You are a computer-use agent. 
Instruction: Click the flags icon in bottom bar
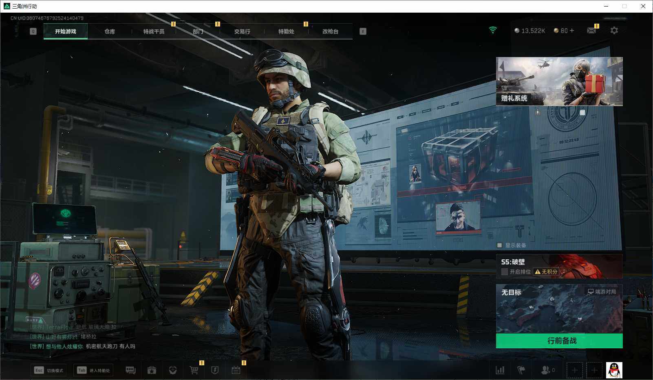(x=521, y=370)
